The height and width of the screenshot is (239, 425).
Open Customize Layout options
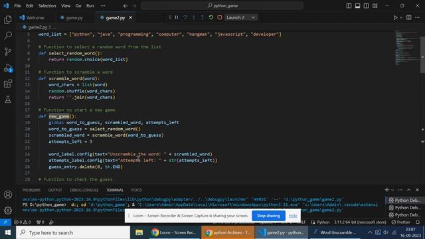pyautogui.click(x=375, y=6)
